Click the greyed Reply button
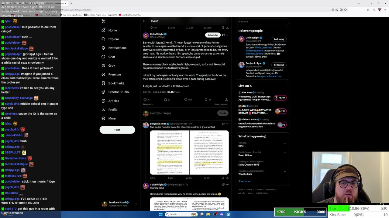This screenshot has width=389, height=218. [x=223, y=113]
